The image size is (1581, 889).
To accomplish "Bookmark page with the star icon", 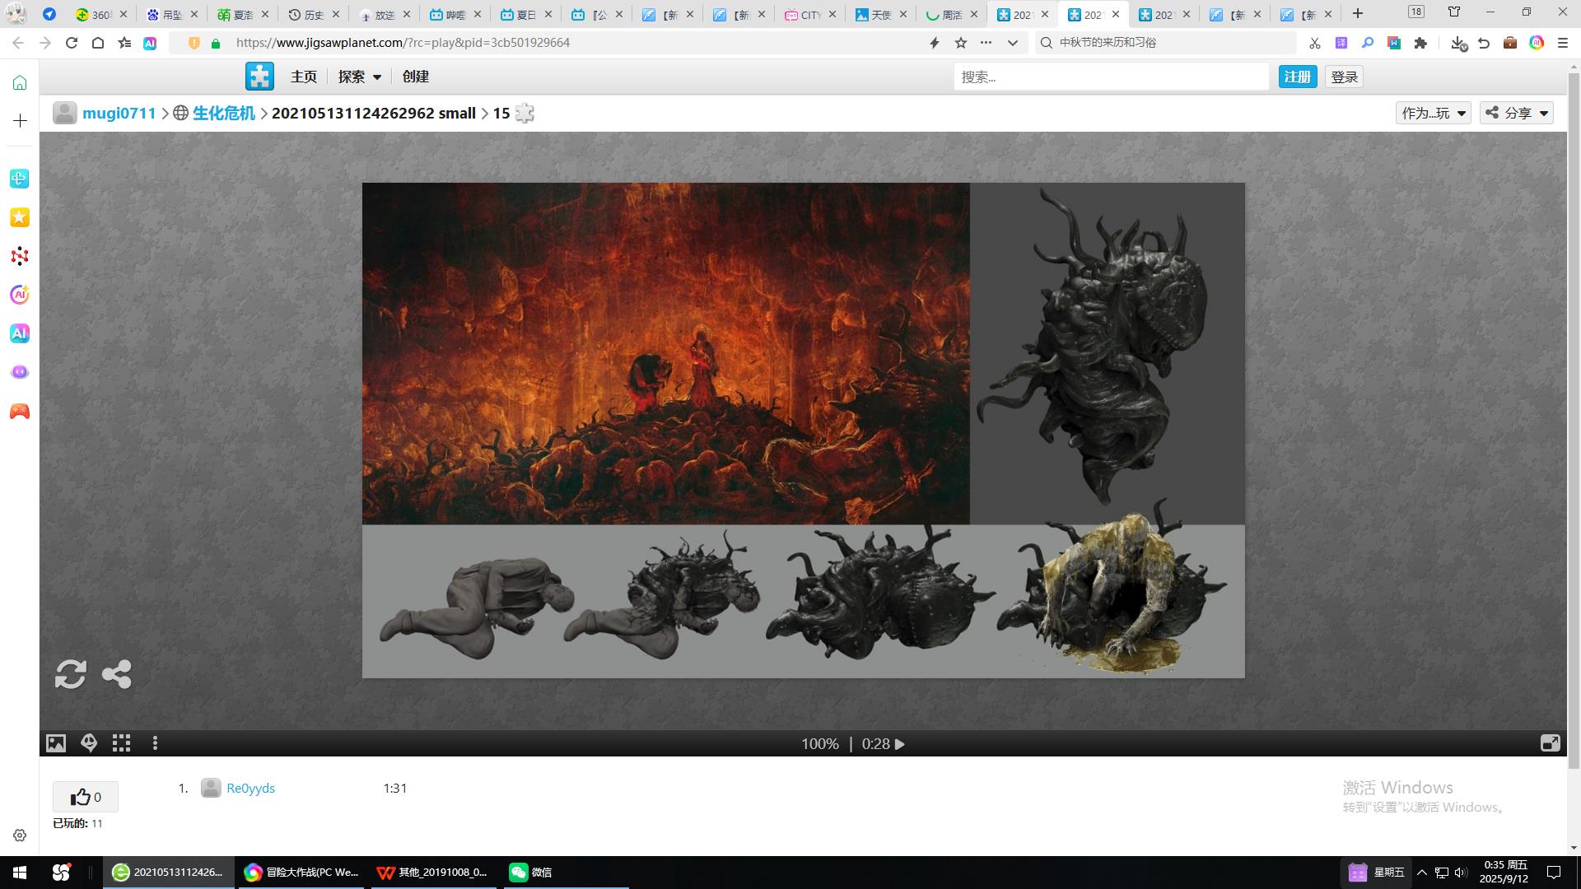I will point(961,43).
